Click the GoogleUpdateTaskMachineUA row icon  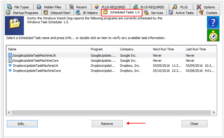pyautogui.click(x=10, y=55)
